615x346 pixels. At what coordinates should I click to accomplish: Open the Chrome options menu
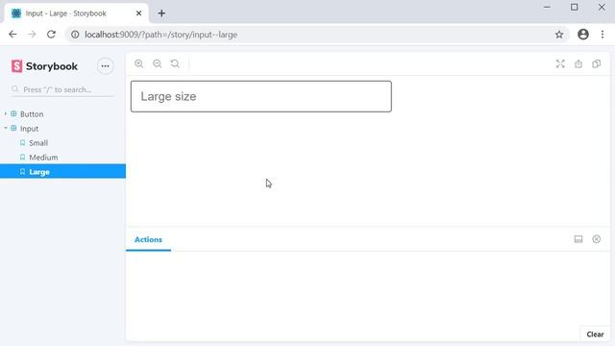603,35
